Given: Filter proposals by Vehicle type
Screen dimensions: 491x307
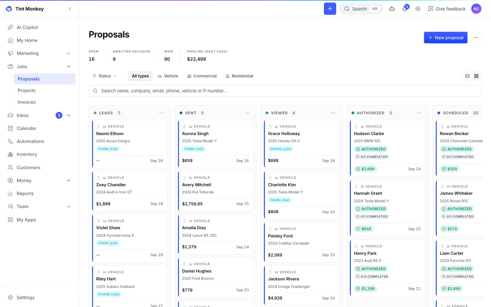Looking at the screenshot, I should 168,76.
